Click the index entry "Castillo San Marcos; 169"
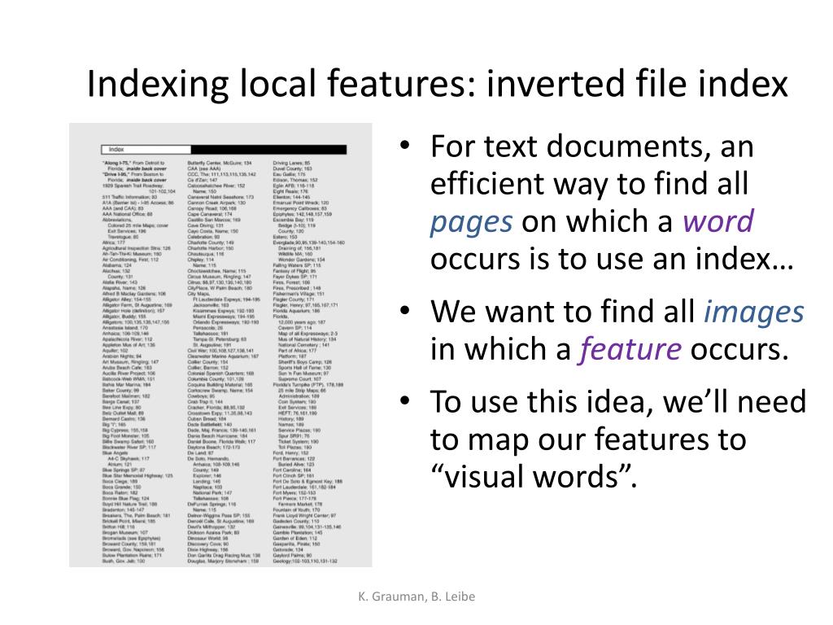The image size is (833, 625). (x=214, y=220)
